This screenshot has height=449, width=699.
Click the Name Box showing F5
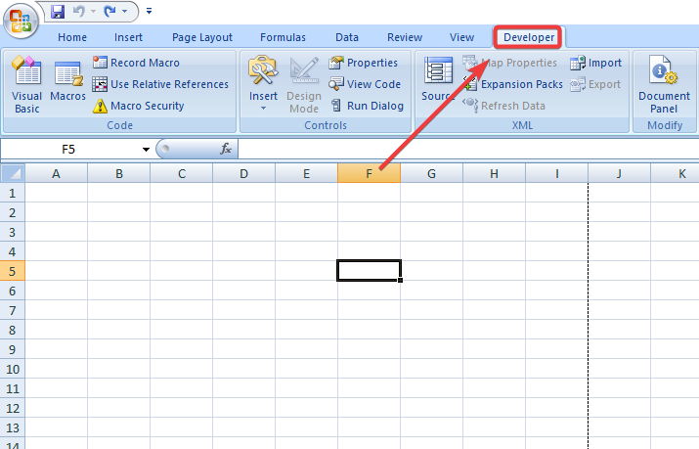[69, 149]
